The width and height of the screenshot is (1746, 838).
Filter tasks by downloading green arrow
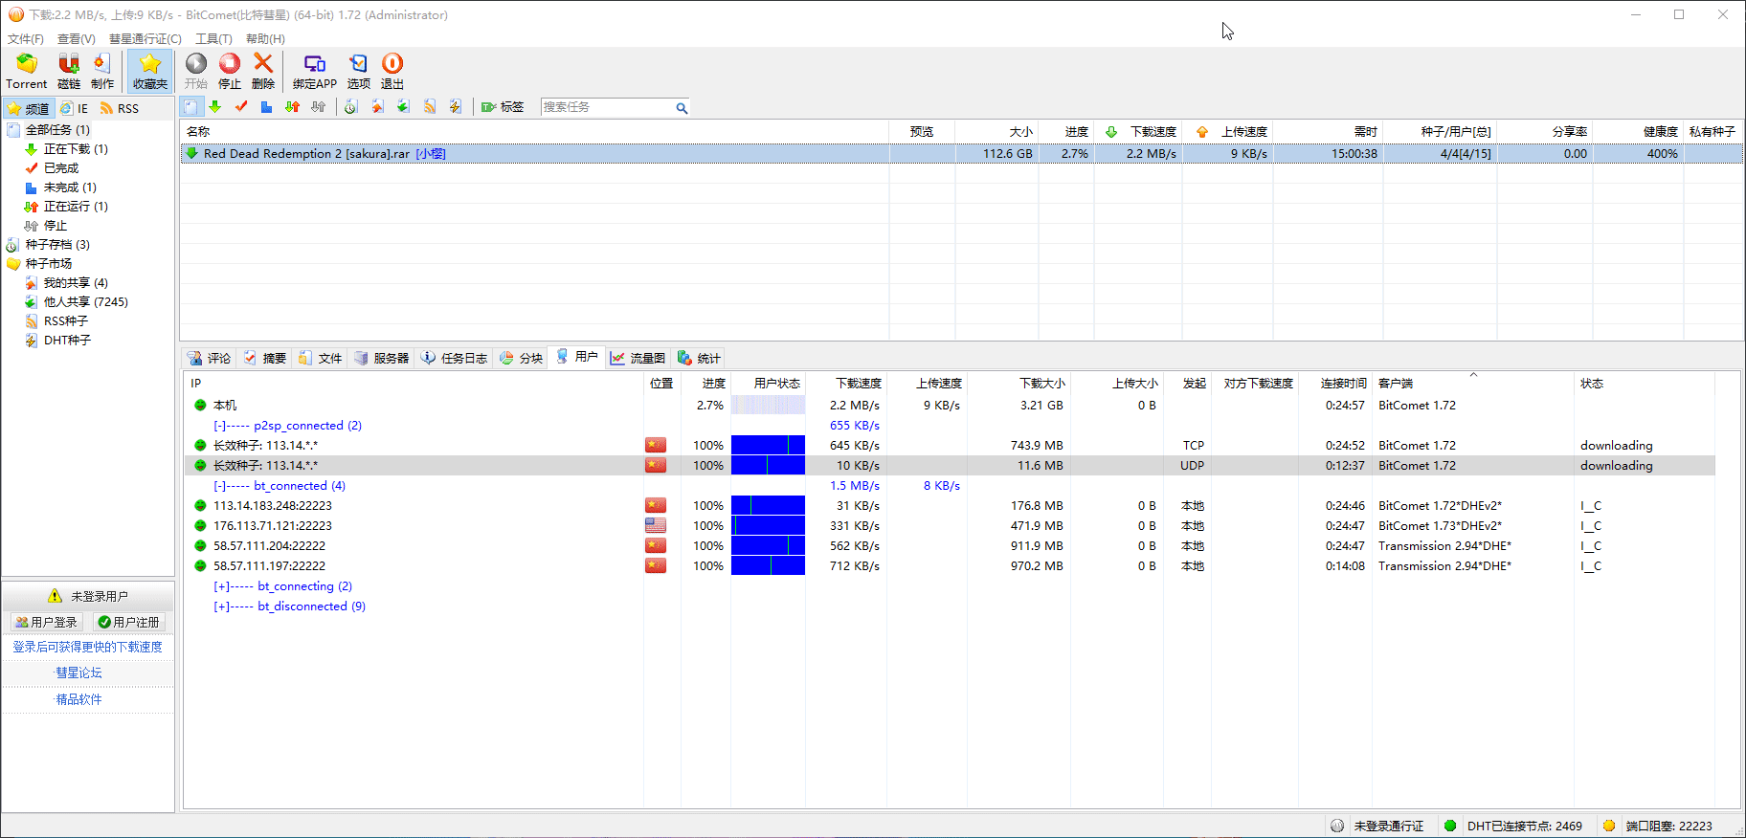215,107
